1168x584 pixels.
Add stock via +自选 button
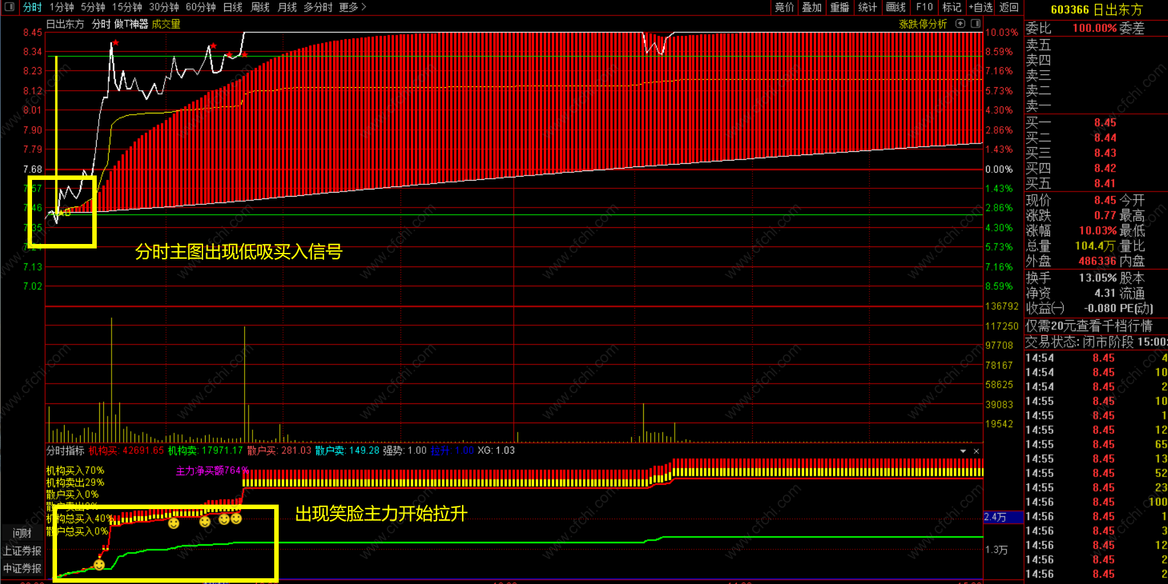[980, 7]
